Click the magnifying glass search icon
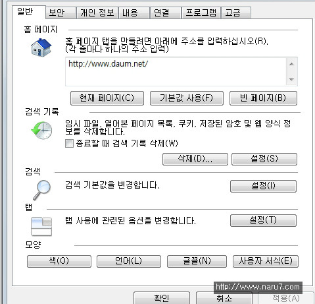The height and width of the screenshot is (304, 315). point(42,190)
